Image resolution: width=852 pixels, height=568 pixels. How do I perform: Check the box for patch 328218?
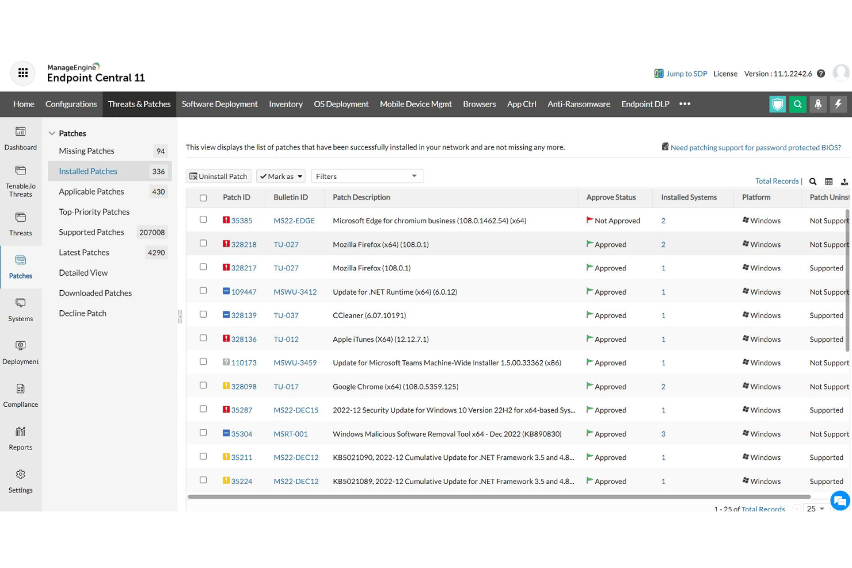(x=203, y=243)
